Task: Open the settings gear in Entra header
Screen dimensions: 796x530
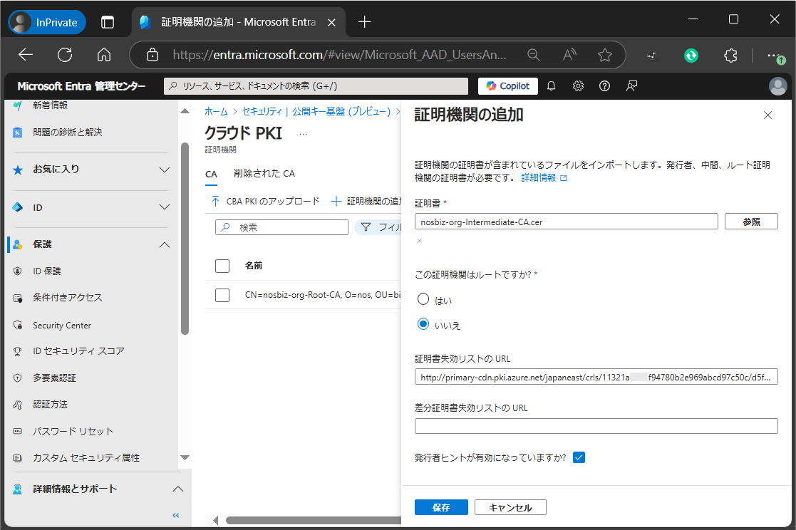Action: click(x=578, y=86)
